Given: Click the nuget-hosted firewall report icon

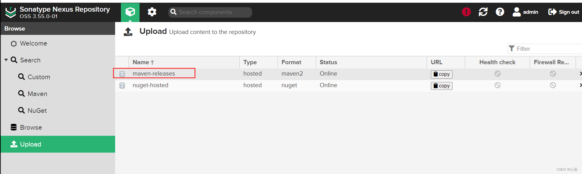Looking at the screenshot, I should (553, 85).
